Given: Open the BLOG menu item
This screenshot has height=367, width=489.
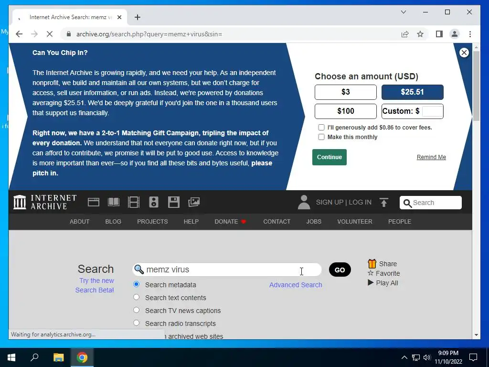Looking at the screenshot, I should [113, 222].
